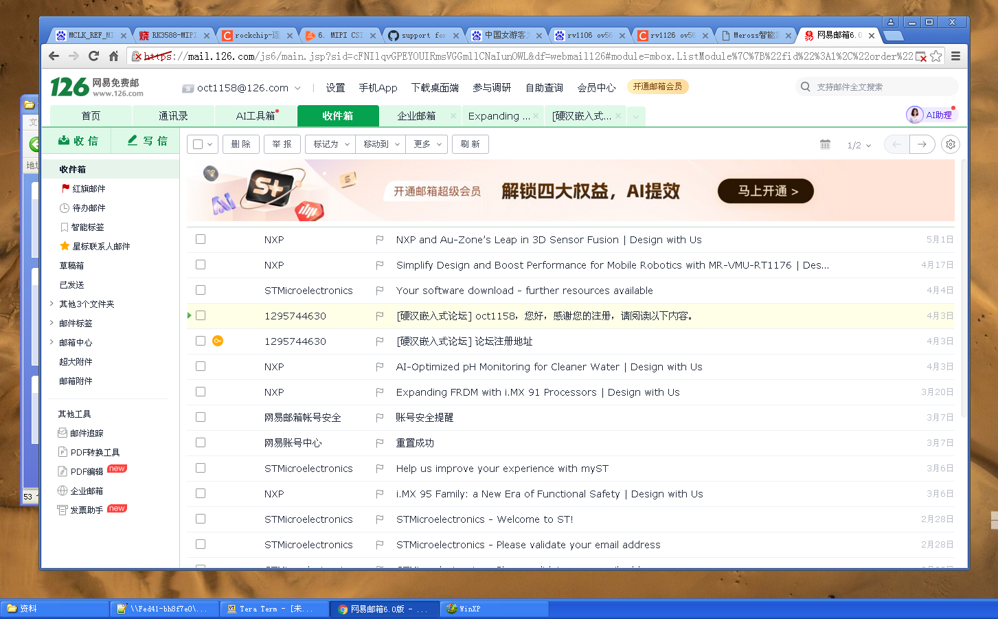Open the 1/2 page selector dropdown
The height and width of the screenshot is (619, 998).
[x=859, y=145]
